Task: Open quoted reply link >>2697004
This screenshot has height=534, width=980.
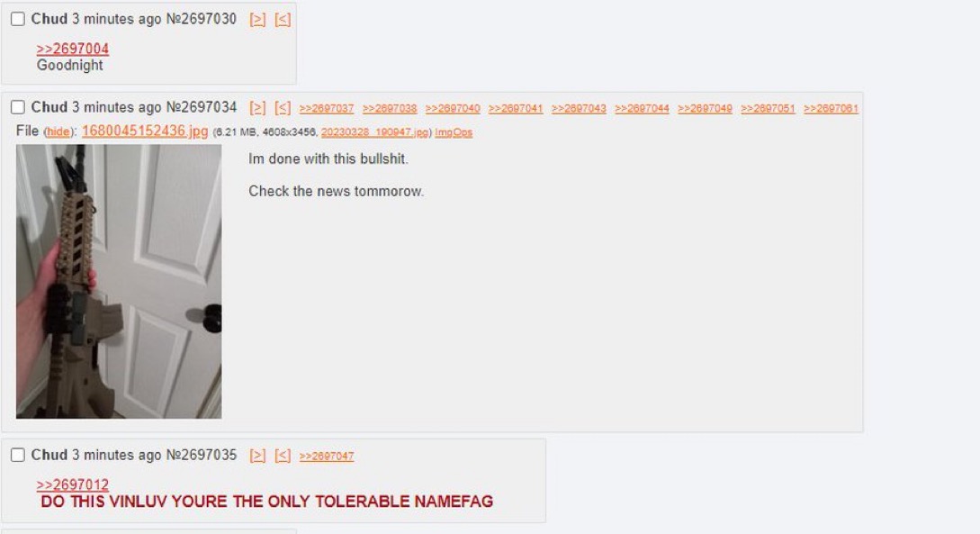Action: 73,49
